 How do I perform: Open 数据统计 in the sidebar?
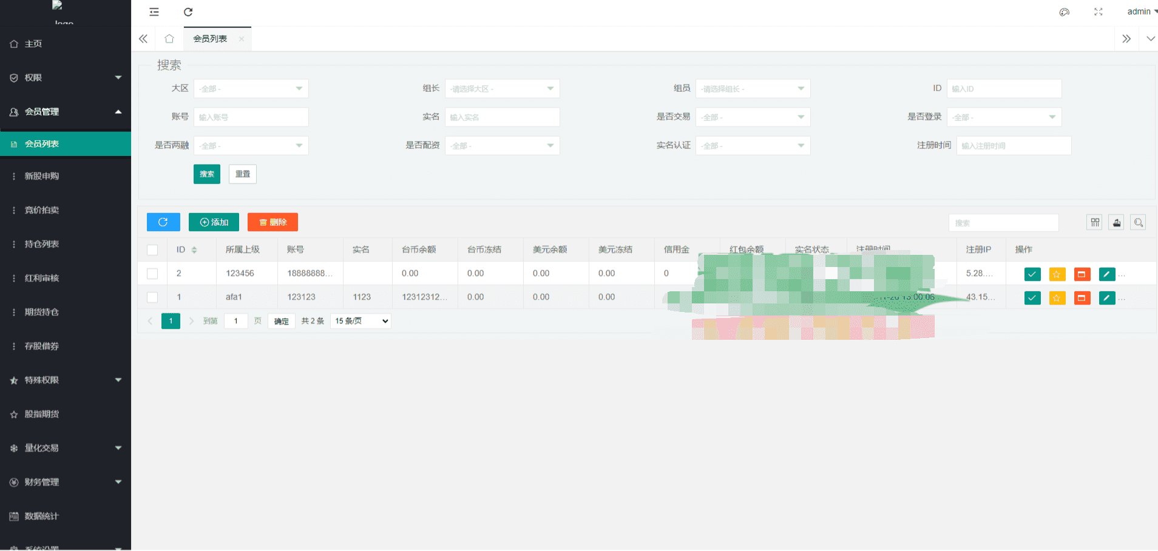(x=66, y=516)
